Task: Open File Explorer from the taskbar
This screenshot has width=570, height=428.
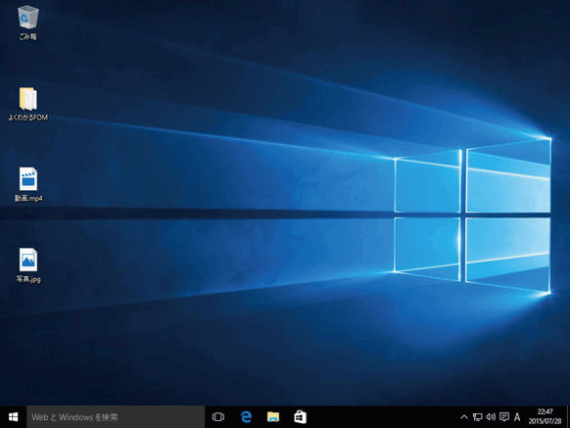Action: coord(273,417)
